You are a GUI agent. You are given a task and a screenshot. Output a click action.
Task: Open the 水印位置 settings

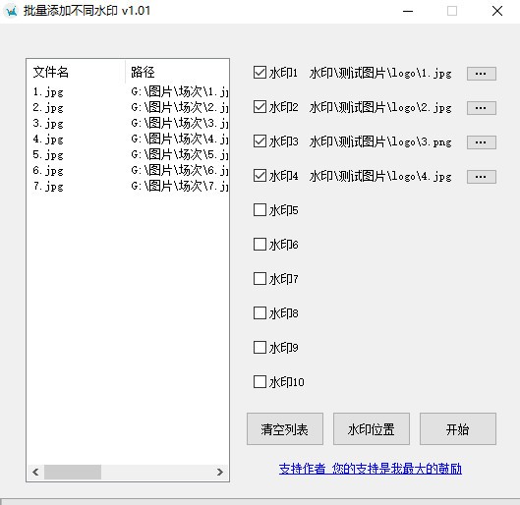pos(372,428)
